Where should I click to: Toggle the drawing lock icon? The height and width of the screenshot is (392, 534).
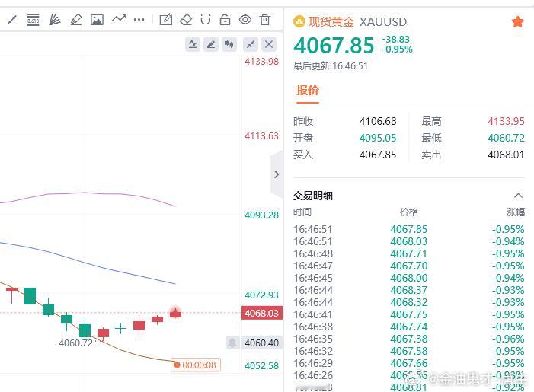[225, 20]
